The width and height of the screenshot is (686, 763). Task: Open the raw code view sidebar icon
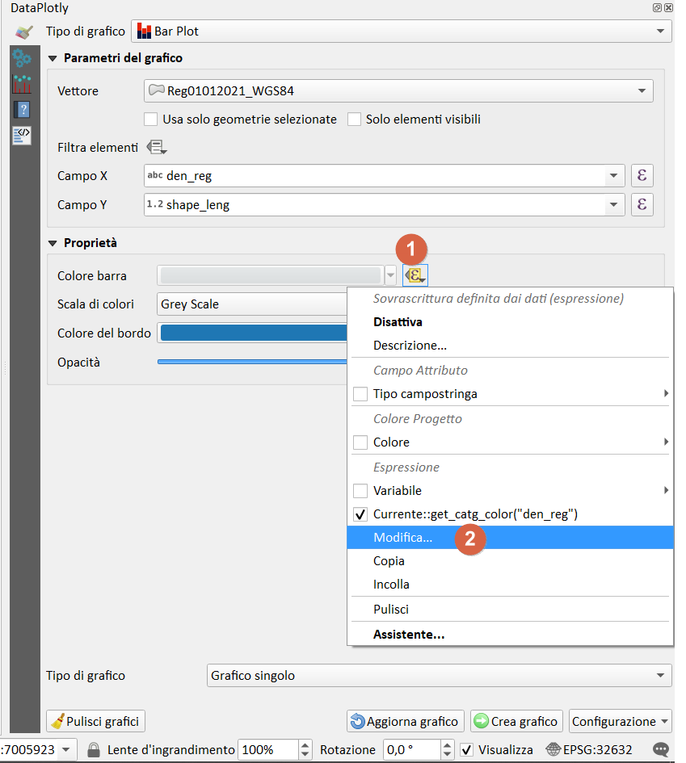pyautogui.click(x=22, y=134)
